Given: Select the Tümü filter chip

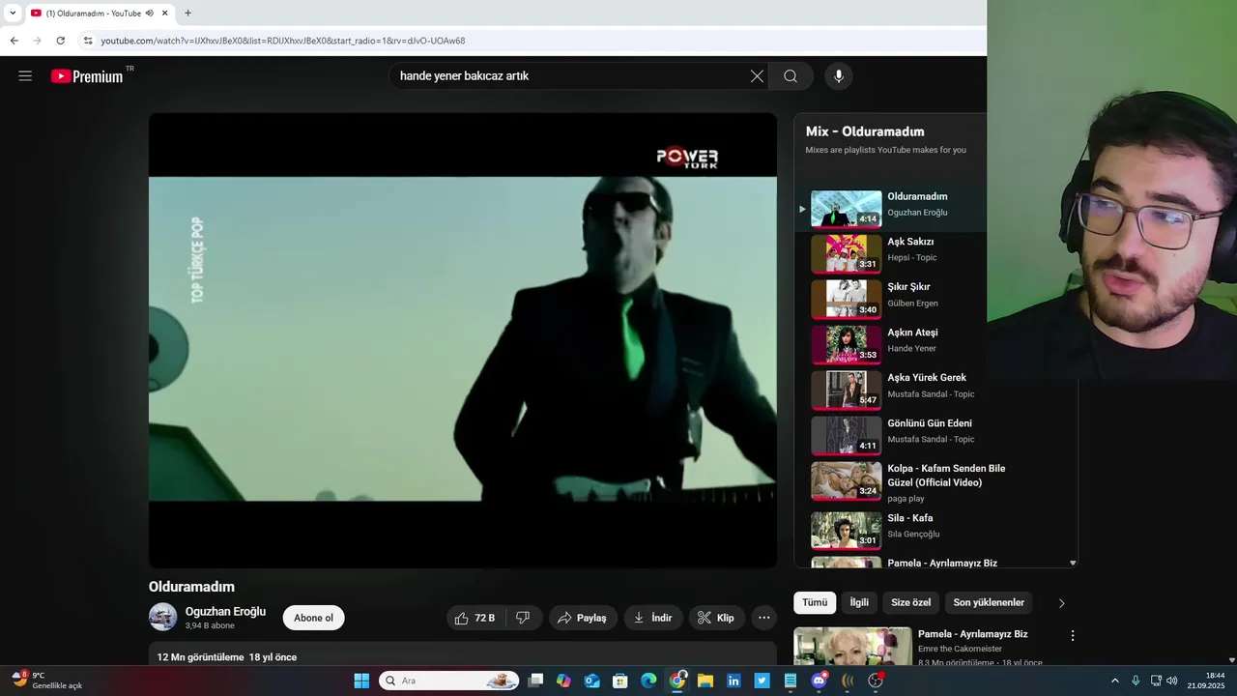Looking at the screenshot, I should [815, 602].
